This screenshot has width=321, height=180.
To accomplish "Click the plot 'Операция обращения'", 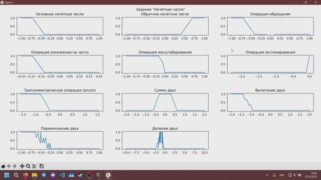I will tap(270, 26).
